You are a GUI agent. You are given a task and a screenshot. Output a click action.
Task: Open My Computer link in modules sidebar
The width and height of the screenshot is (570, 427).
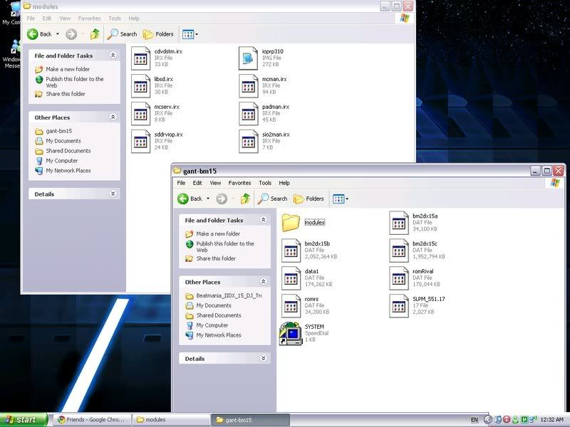click(x=62, y=161)
